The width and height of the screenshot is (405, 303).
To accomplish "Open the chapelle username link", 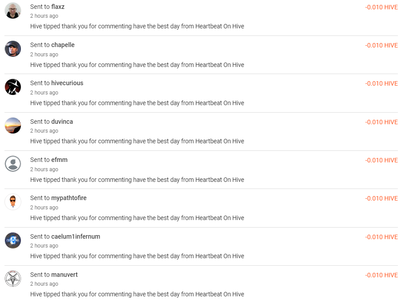I will [63, 45].
